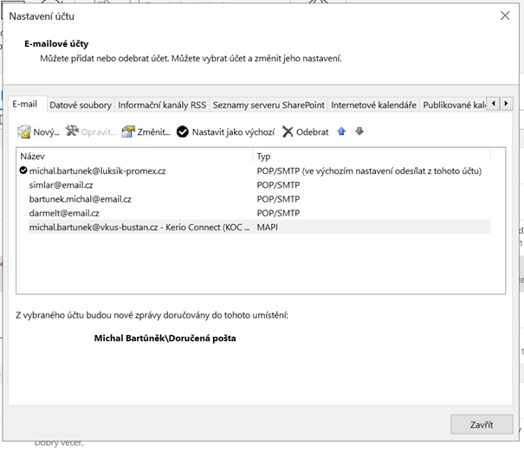Viewport: 524px width, 451px height.
Task: Switch to the Internetové kalendáře tab
Action: click(x=373, y=105)
